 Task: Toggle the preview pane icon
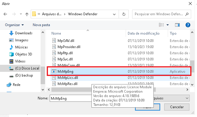pyautogui.click(x=177, y=25)
